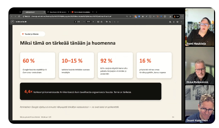Undo the last PDF annotation
This screenshot has width=219, height=128.
point(115,22)
